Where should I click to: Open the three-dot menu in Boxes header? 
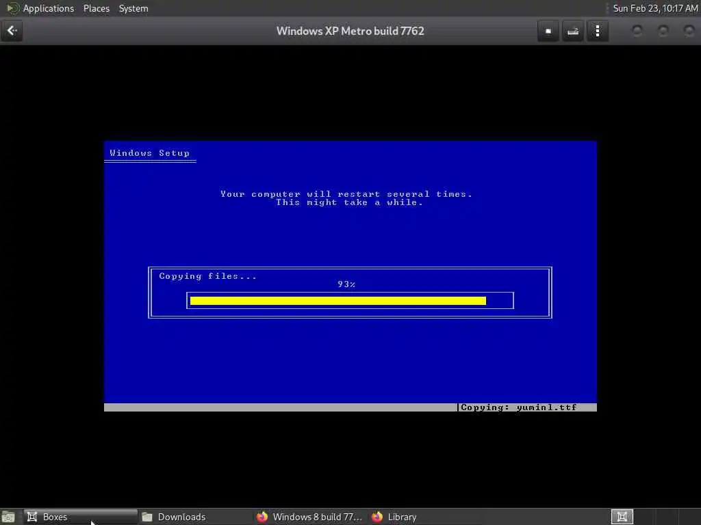[597, 31]
